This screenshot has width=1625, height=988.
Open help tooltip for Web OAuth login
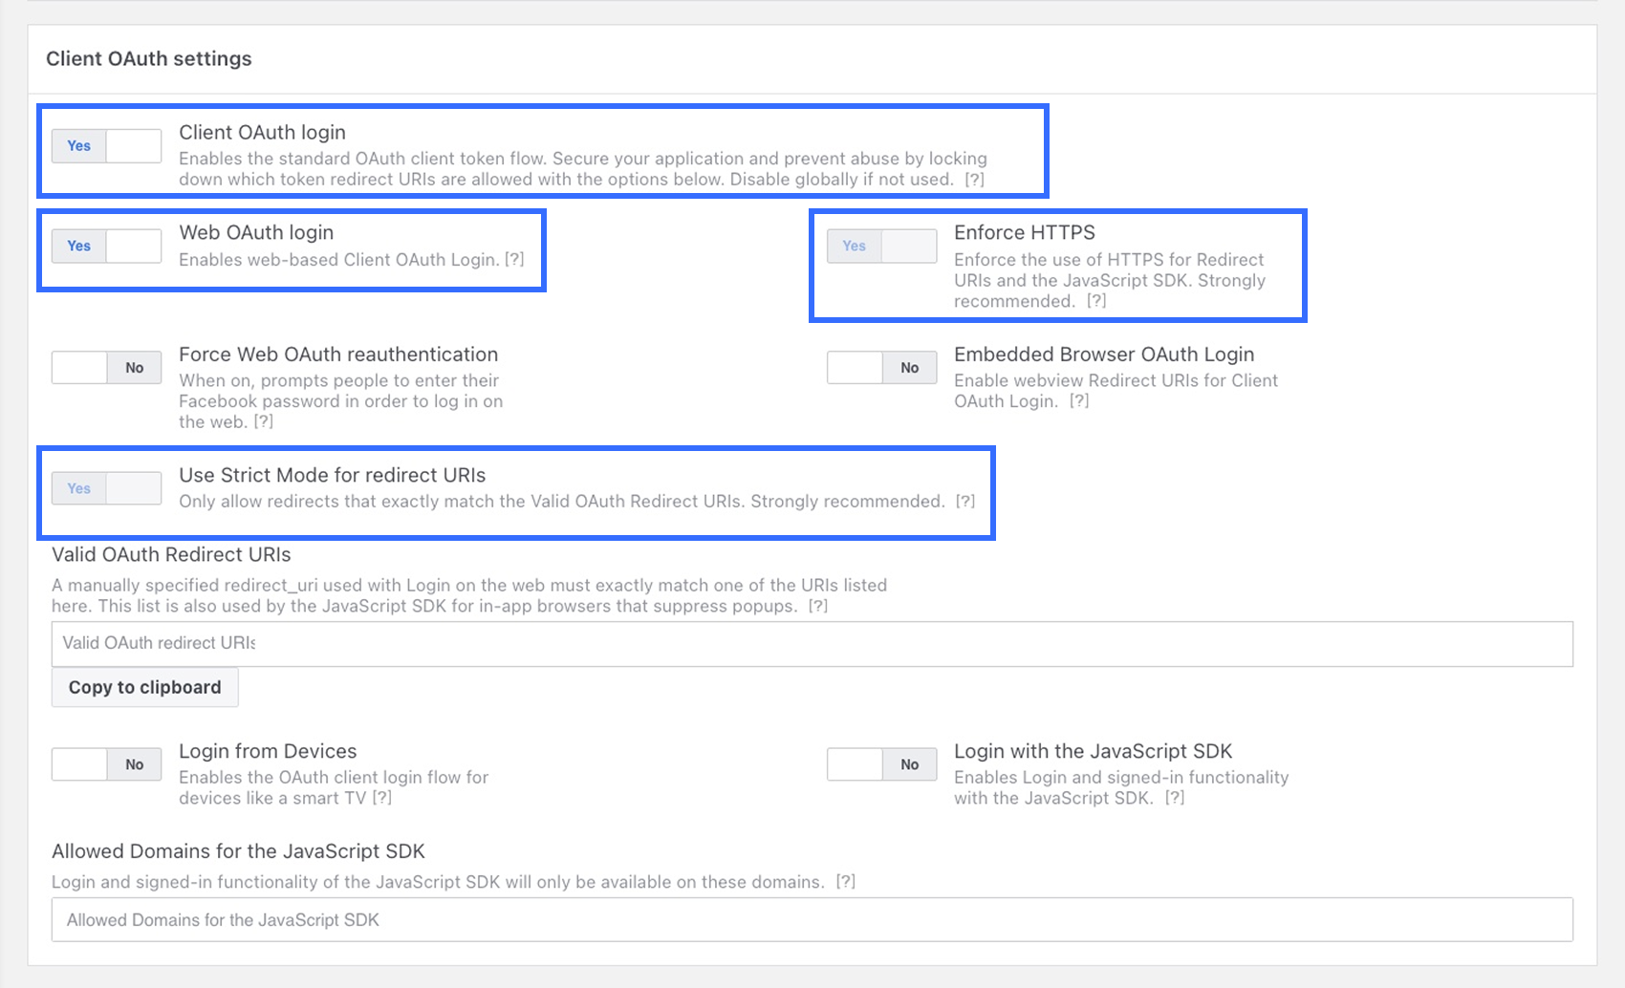[x=514, y=260]
